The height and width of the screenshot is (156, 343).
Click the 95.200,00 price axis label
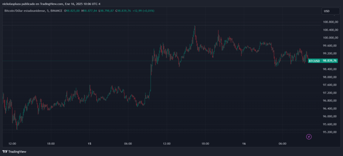point(329,132)
